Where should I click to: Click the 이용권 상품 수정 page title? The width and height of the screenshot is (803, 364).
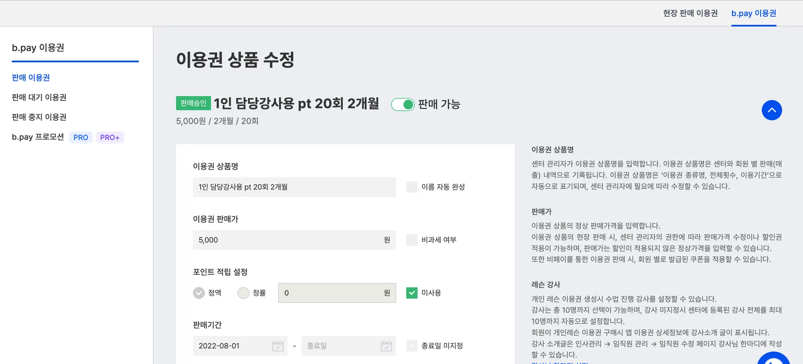(x=235, y=59)
